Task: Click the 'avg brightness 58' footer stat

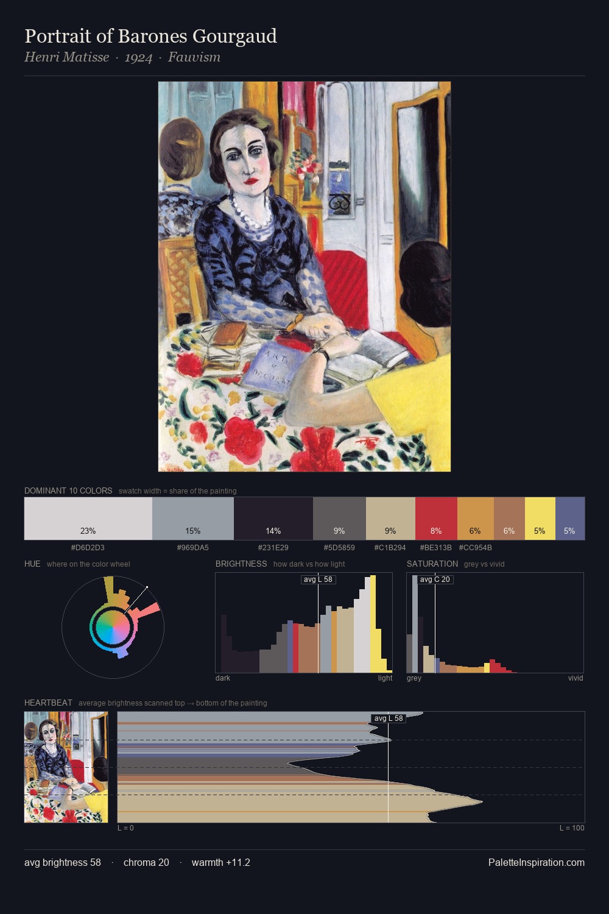Action: pyautogui.click(x=63, y=862)
